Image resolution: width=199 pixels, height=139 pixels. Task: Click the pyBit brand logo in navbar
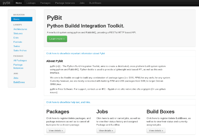click(7, 3)
